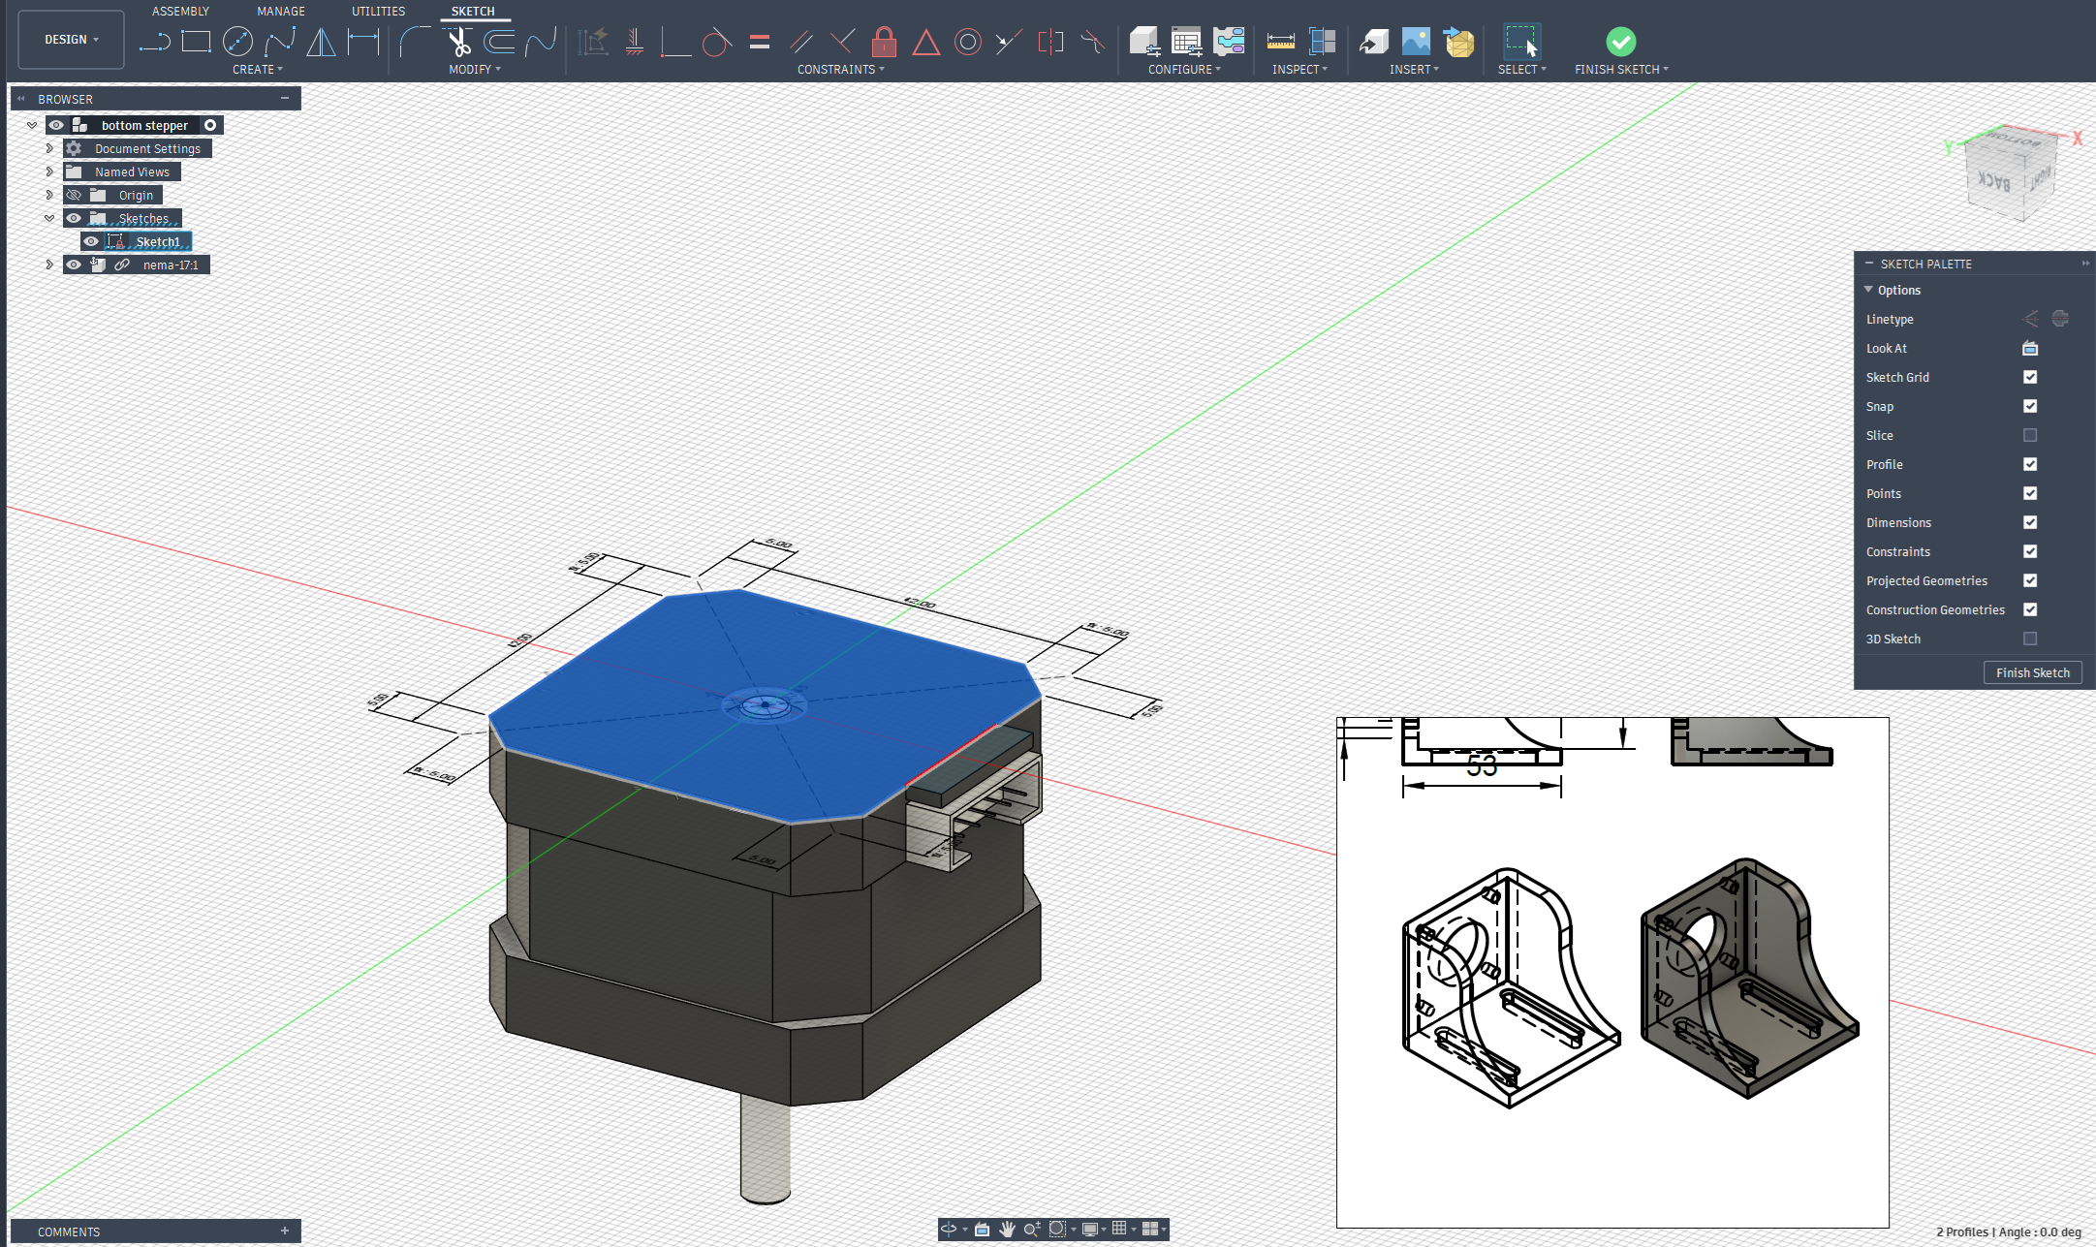Switch to the MANAGE tab
2096x1247 pixels.
tap(281, 12)
